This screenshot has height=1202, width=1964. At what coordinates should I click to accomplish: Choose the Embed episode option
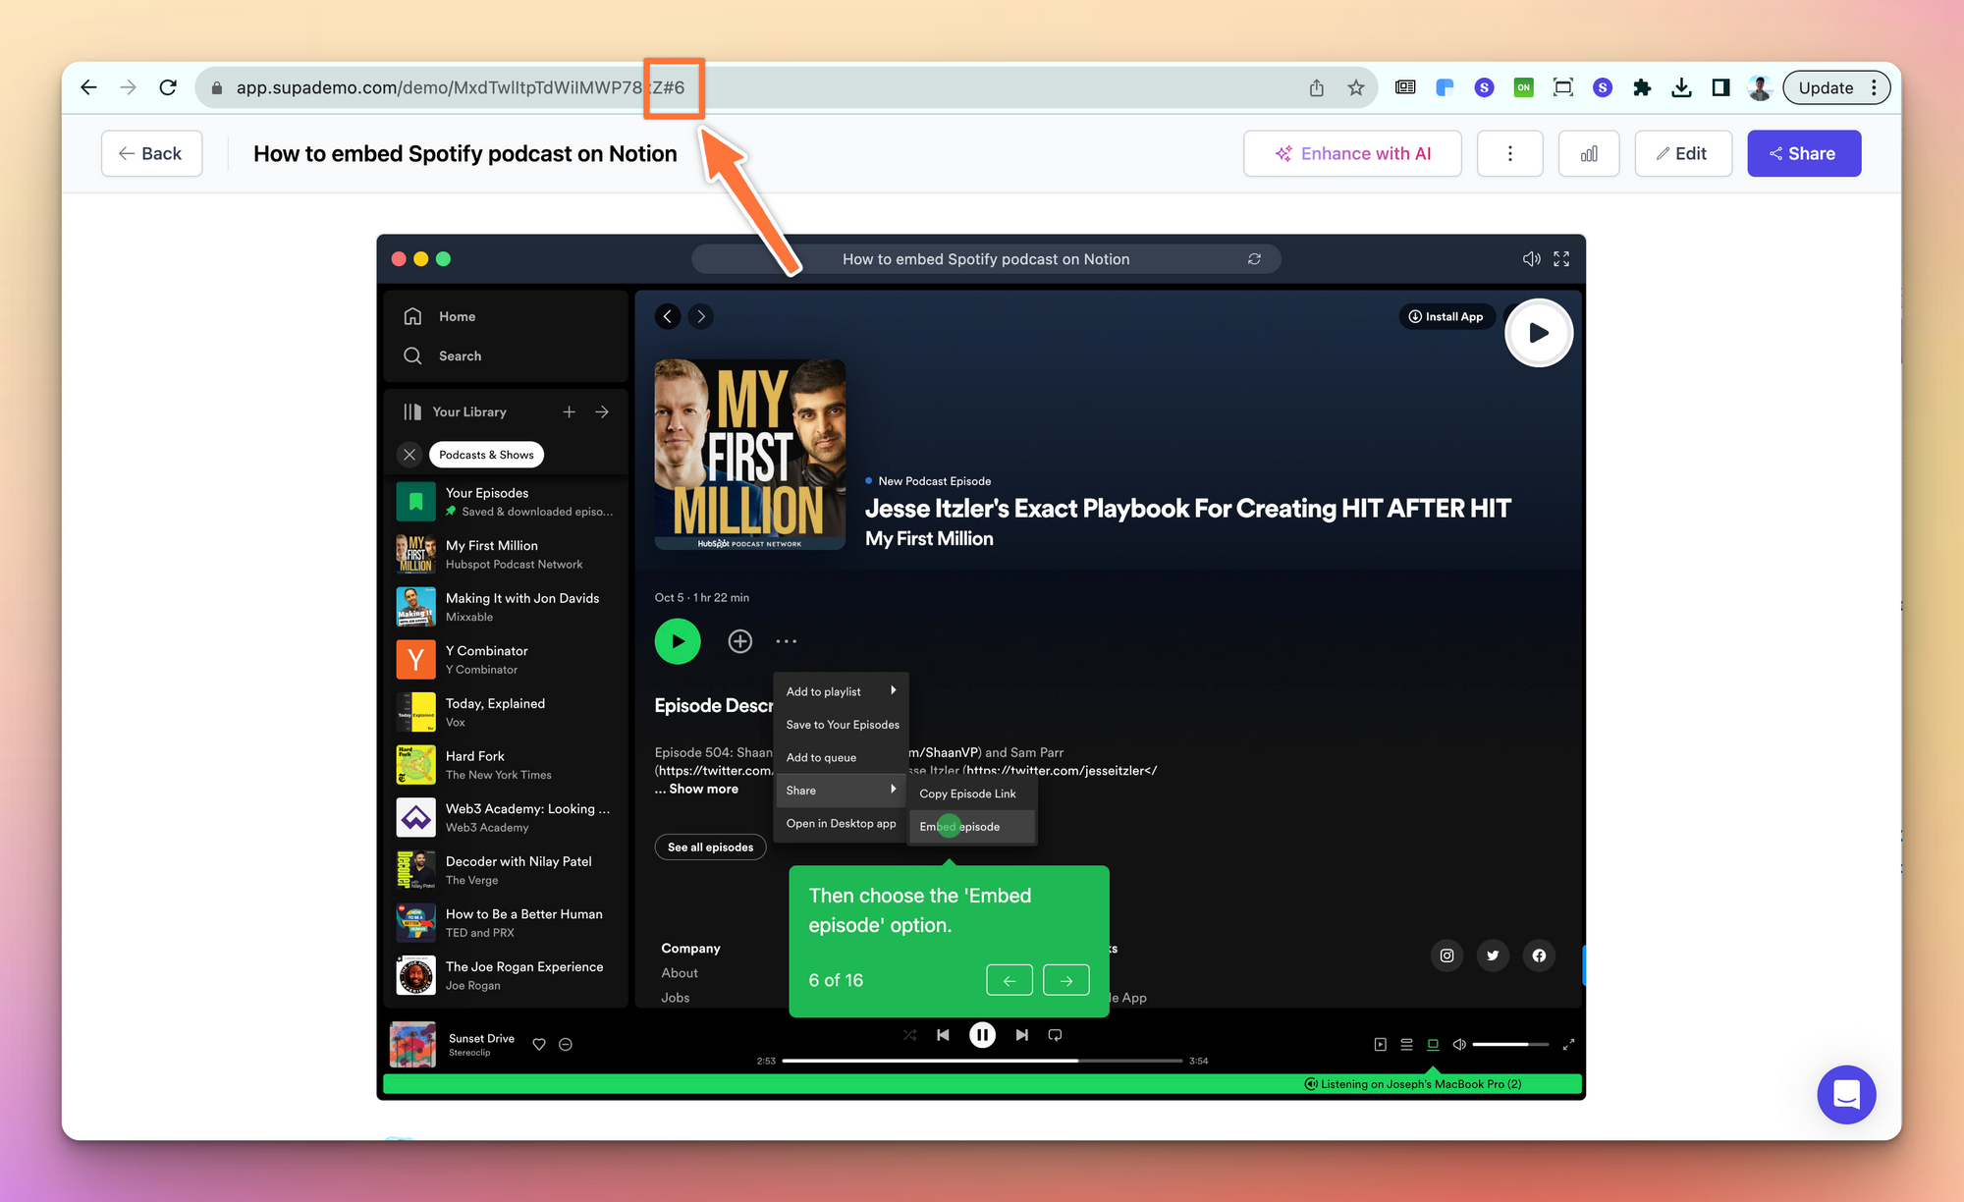[971, 827]
